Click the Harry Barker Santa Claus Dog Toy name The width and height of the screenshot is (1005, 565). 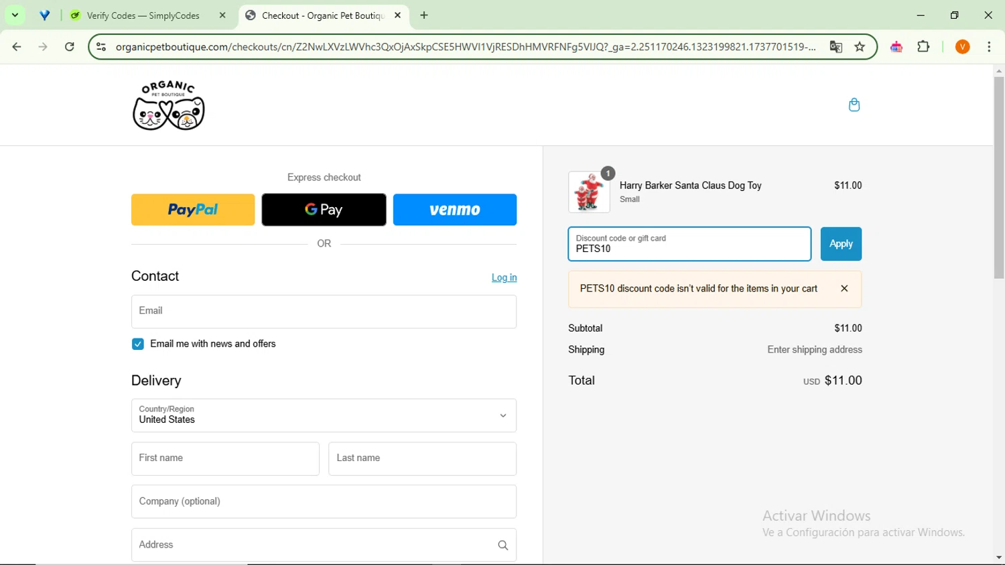point(690,186)
